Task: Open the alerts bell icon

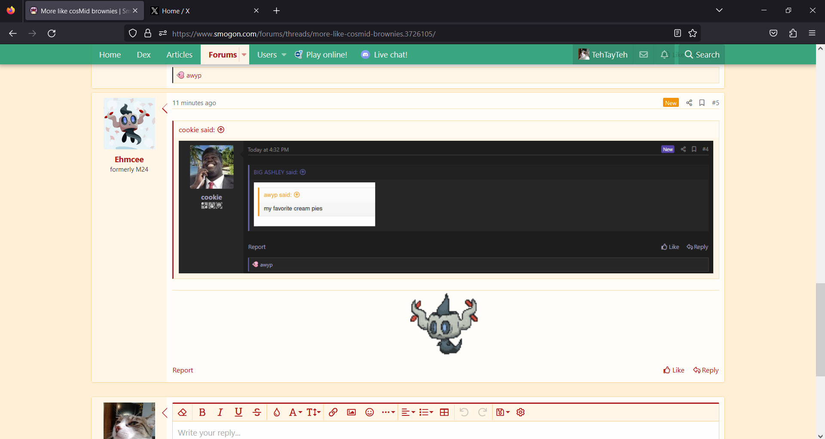Action: 664,54
